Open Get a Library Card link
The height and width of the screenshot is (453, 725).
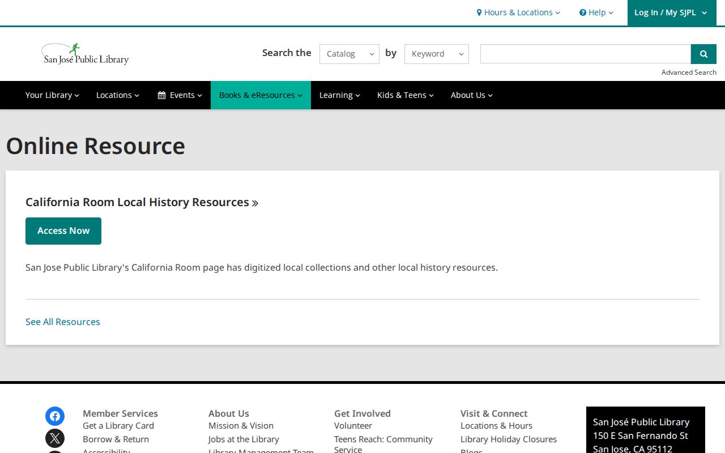(118, 426)
